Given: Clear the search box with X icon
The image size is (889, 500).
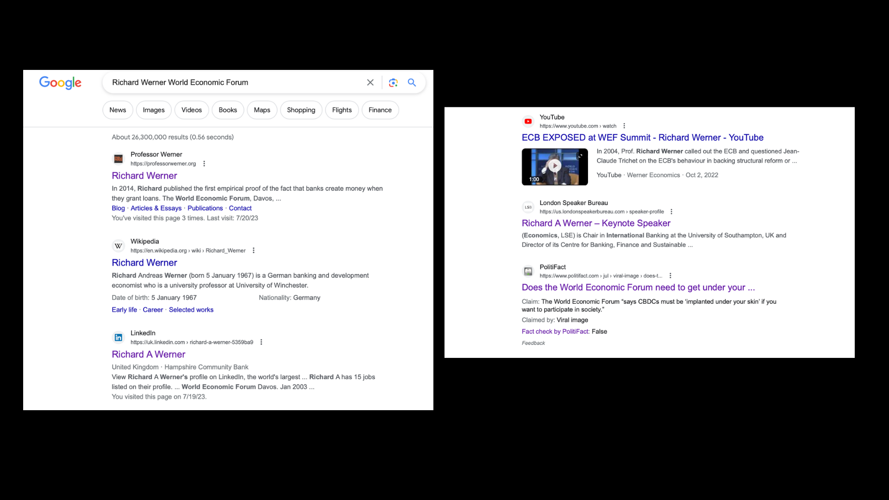Looking at the screenshot, I should [370, 82].
